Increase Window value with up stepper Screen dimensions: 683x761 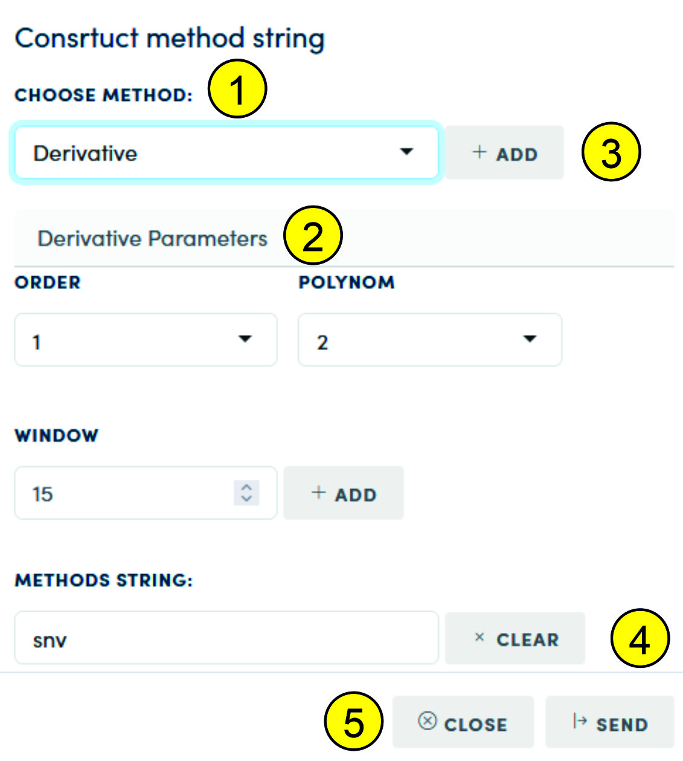tap(246, 487)
